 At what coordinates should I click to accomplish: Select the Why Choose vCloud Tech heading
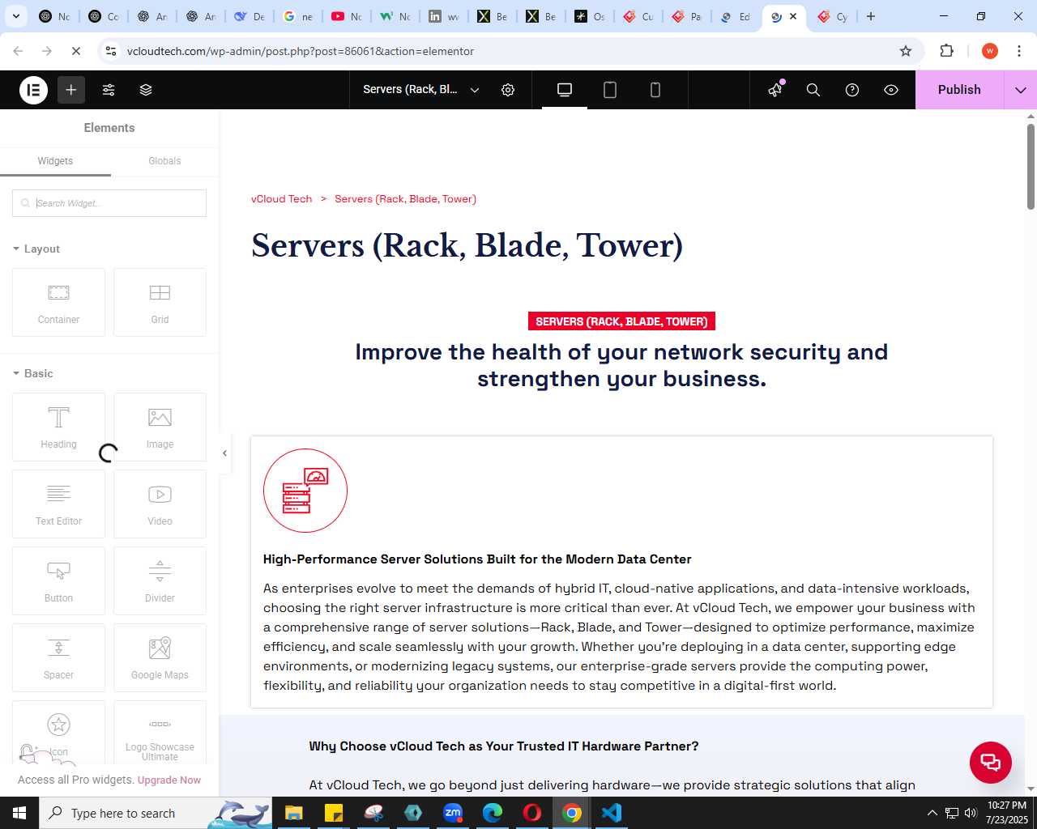[x=503, y=746]
